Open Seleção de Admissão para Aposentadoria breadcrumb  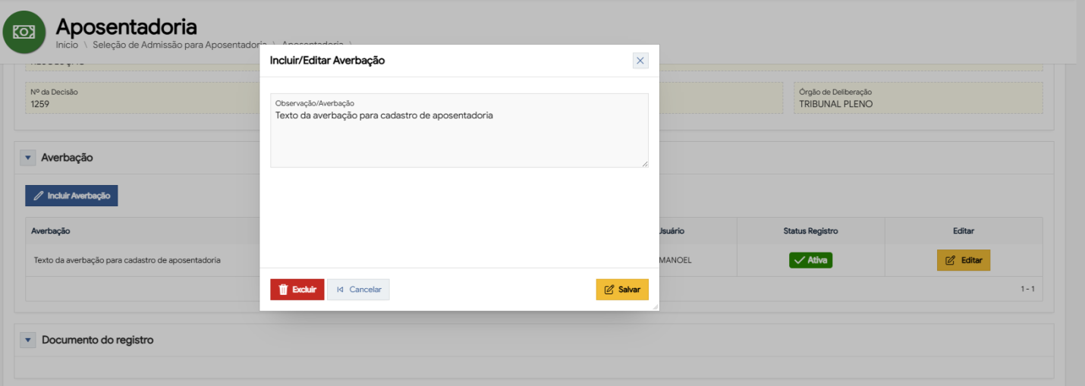[179, 45]
